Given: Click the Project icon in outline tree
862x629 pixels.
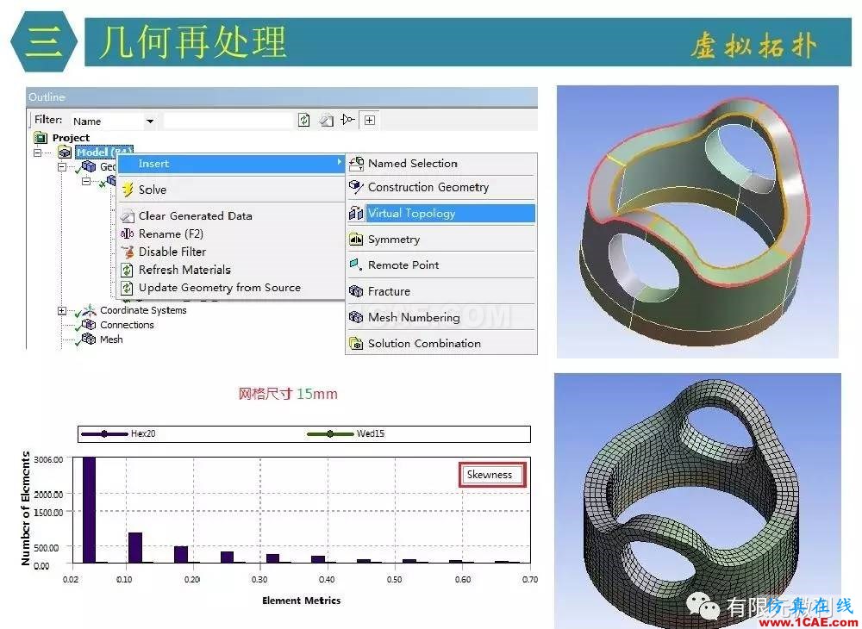Looking at the screenshot, I should tap(41, 137).
